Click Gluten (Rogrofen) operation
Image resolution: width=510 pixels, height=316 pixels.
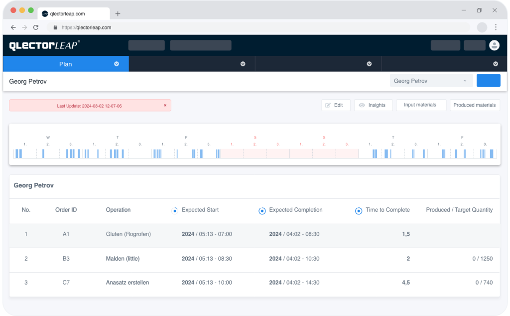[128, 234]
